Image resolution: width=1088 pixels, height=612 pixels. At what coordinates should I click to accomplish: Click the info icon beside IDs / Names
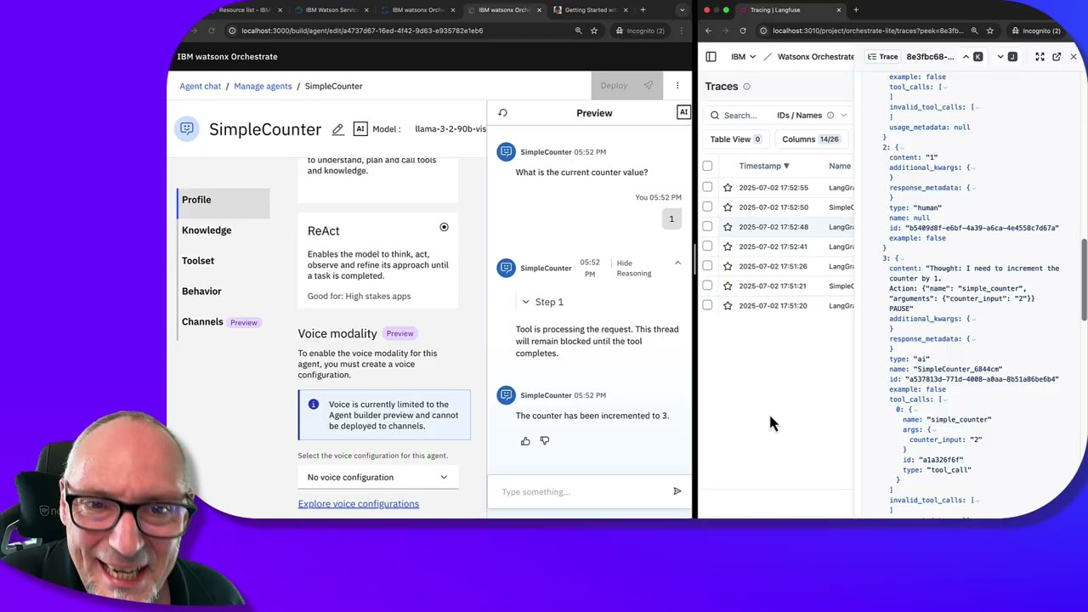[x=830, y=116]
